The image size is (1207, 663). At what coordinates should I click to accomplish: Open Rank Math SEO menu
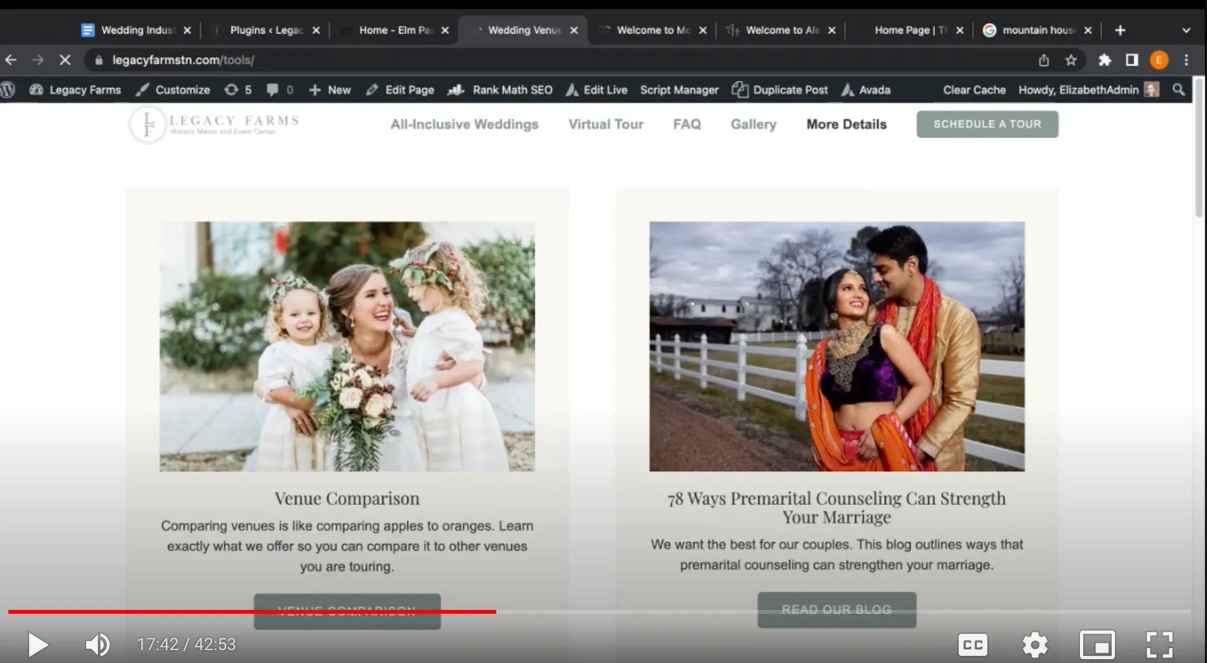point(500,90)
